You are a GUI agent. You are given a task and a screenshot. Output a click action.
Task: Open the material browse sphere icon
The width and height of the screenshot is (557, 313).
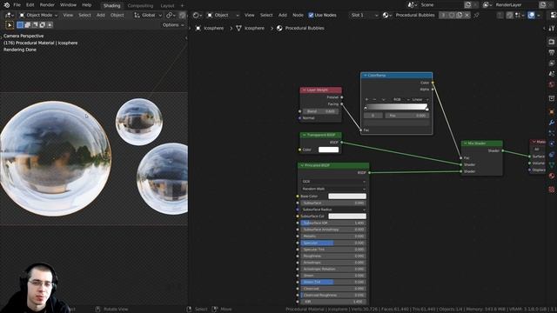click(x=386, y=16)
